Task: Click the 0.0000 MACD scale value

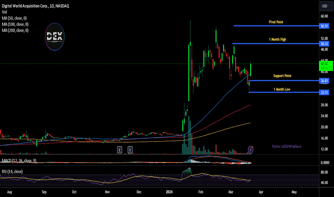Action: (325, 163)
